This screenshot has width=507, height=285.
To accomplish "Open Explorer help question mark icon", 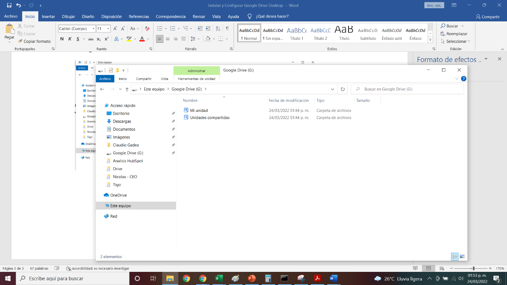I will 463,79.
